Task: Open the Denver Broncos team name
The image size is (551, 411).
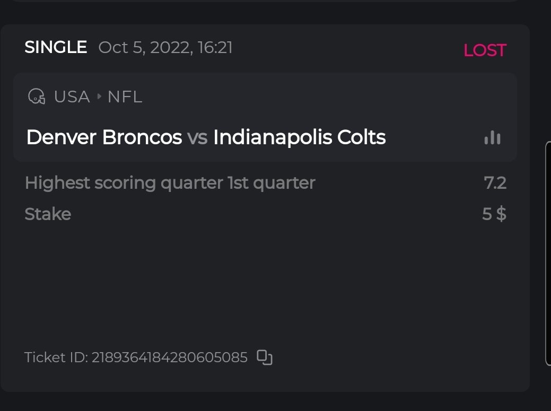Action: (x=104, y=138)
